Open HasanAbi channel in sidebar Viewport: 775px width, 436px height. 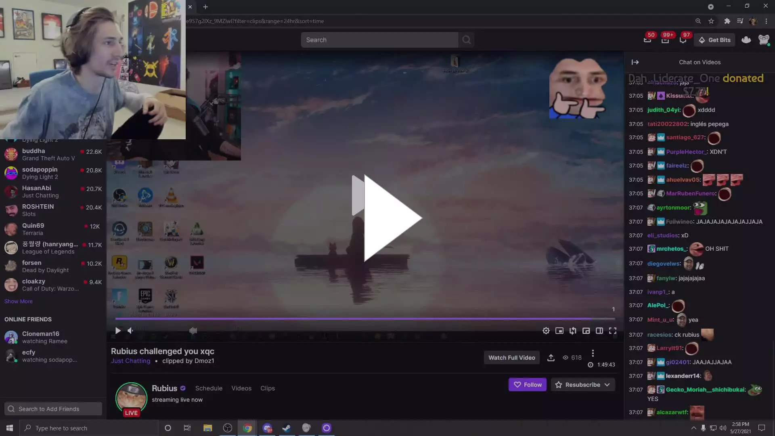tap(53, 192)
